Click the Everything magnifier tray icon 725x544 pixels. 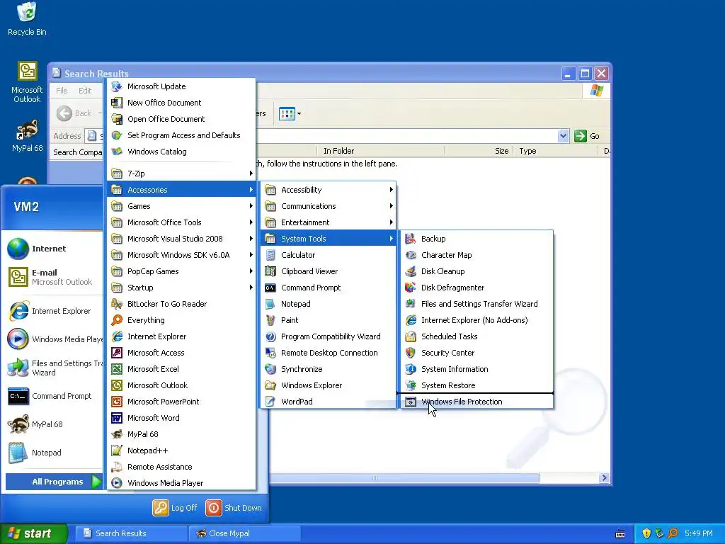[x=673, y=533]
